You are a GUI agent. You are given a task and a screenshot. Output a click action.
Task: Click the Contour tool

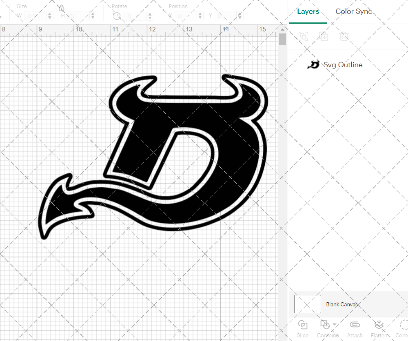[x=402, y=329]
